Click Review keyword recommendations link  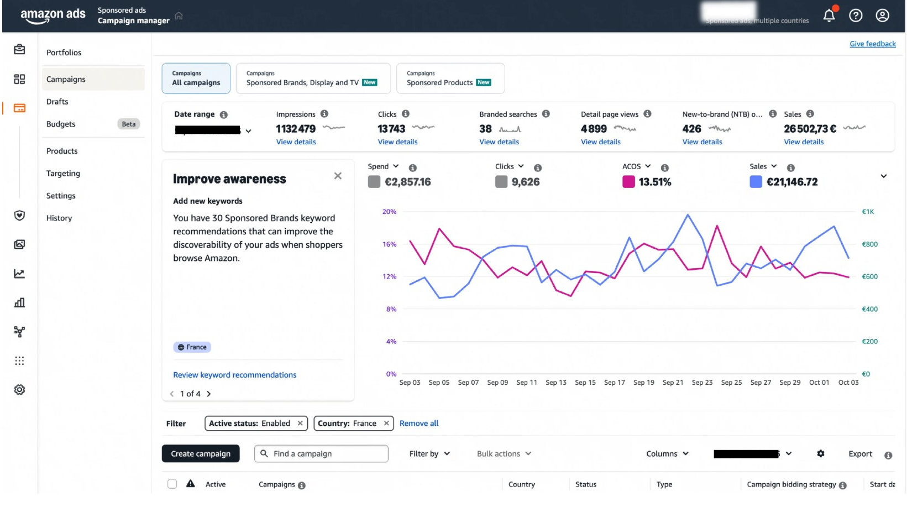235,375
